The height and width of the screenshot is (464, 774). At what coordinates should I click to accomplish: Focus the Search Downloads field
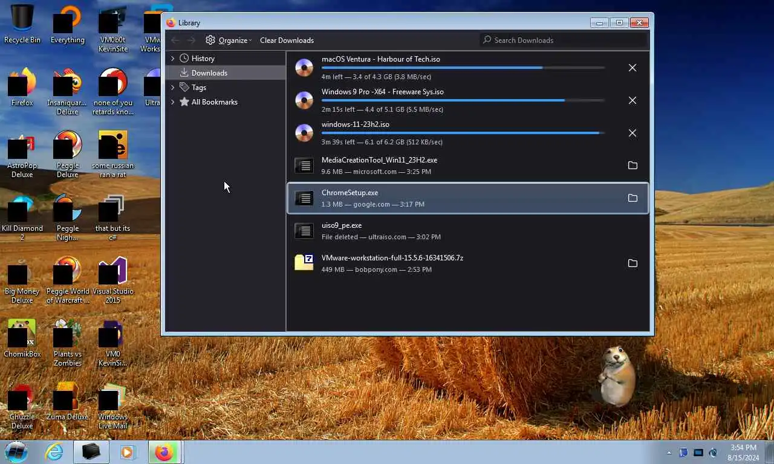click(x=564, y=40)
